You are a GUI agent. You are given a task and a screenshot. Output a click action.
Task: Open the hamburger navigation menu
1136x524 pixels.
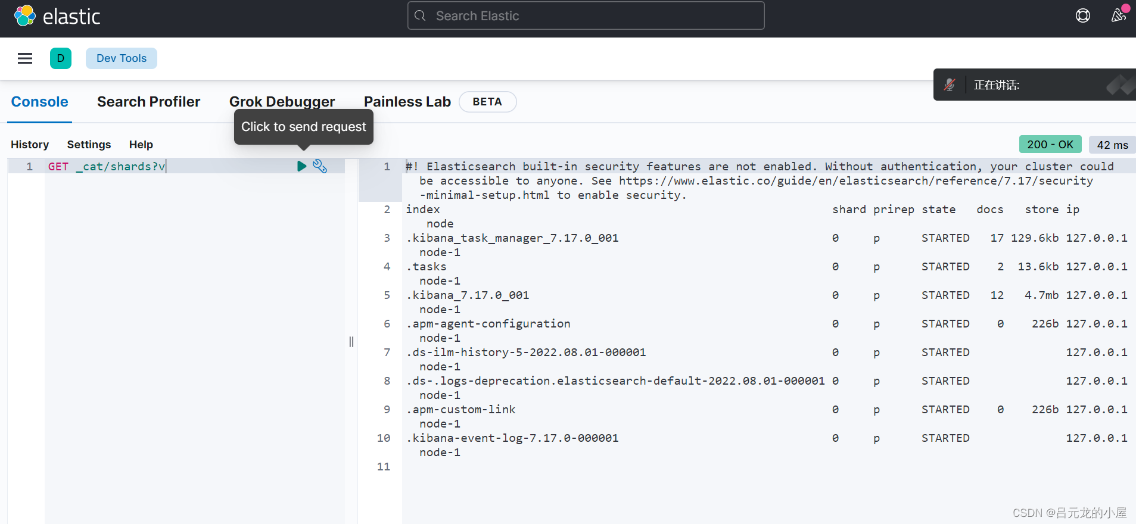point(25,58)
